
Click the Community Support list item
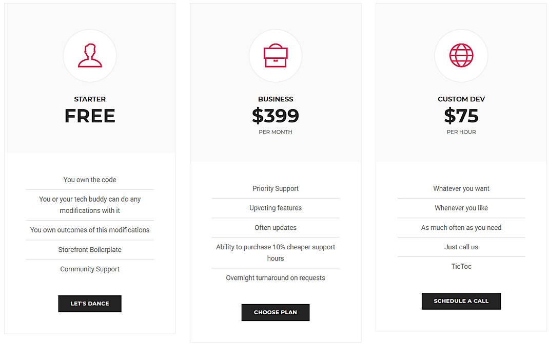tap(90, 269)
